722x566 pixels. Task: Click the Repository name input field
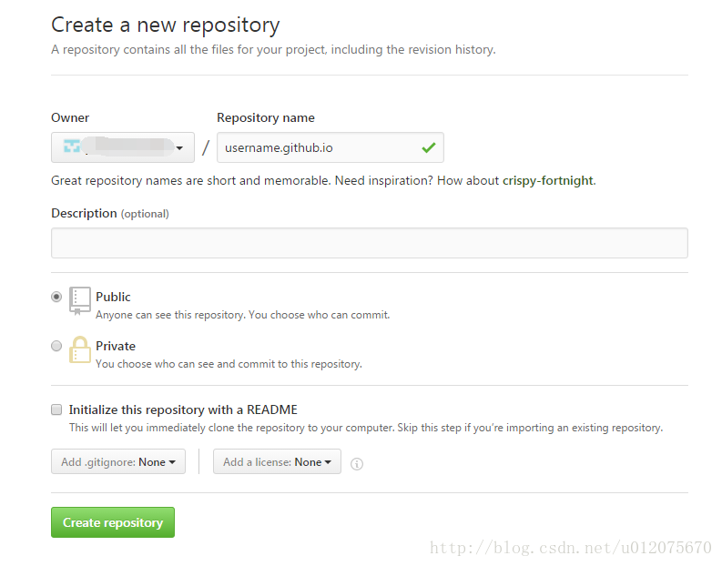(x=330, y=147)
